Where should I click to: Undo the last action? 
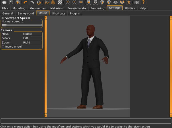(26, 3)
